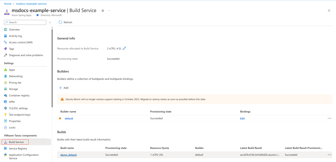The height and width of the screenshot is (162, 336).
Task: Select TLS/SSL settings in the sidebar
Action: [18, 108]
